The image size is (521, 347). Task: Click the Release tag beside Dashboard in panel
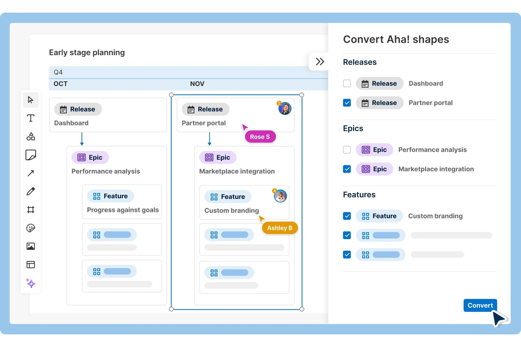[x=379, y=83]
